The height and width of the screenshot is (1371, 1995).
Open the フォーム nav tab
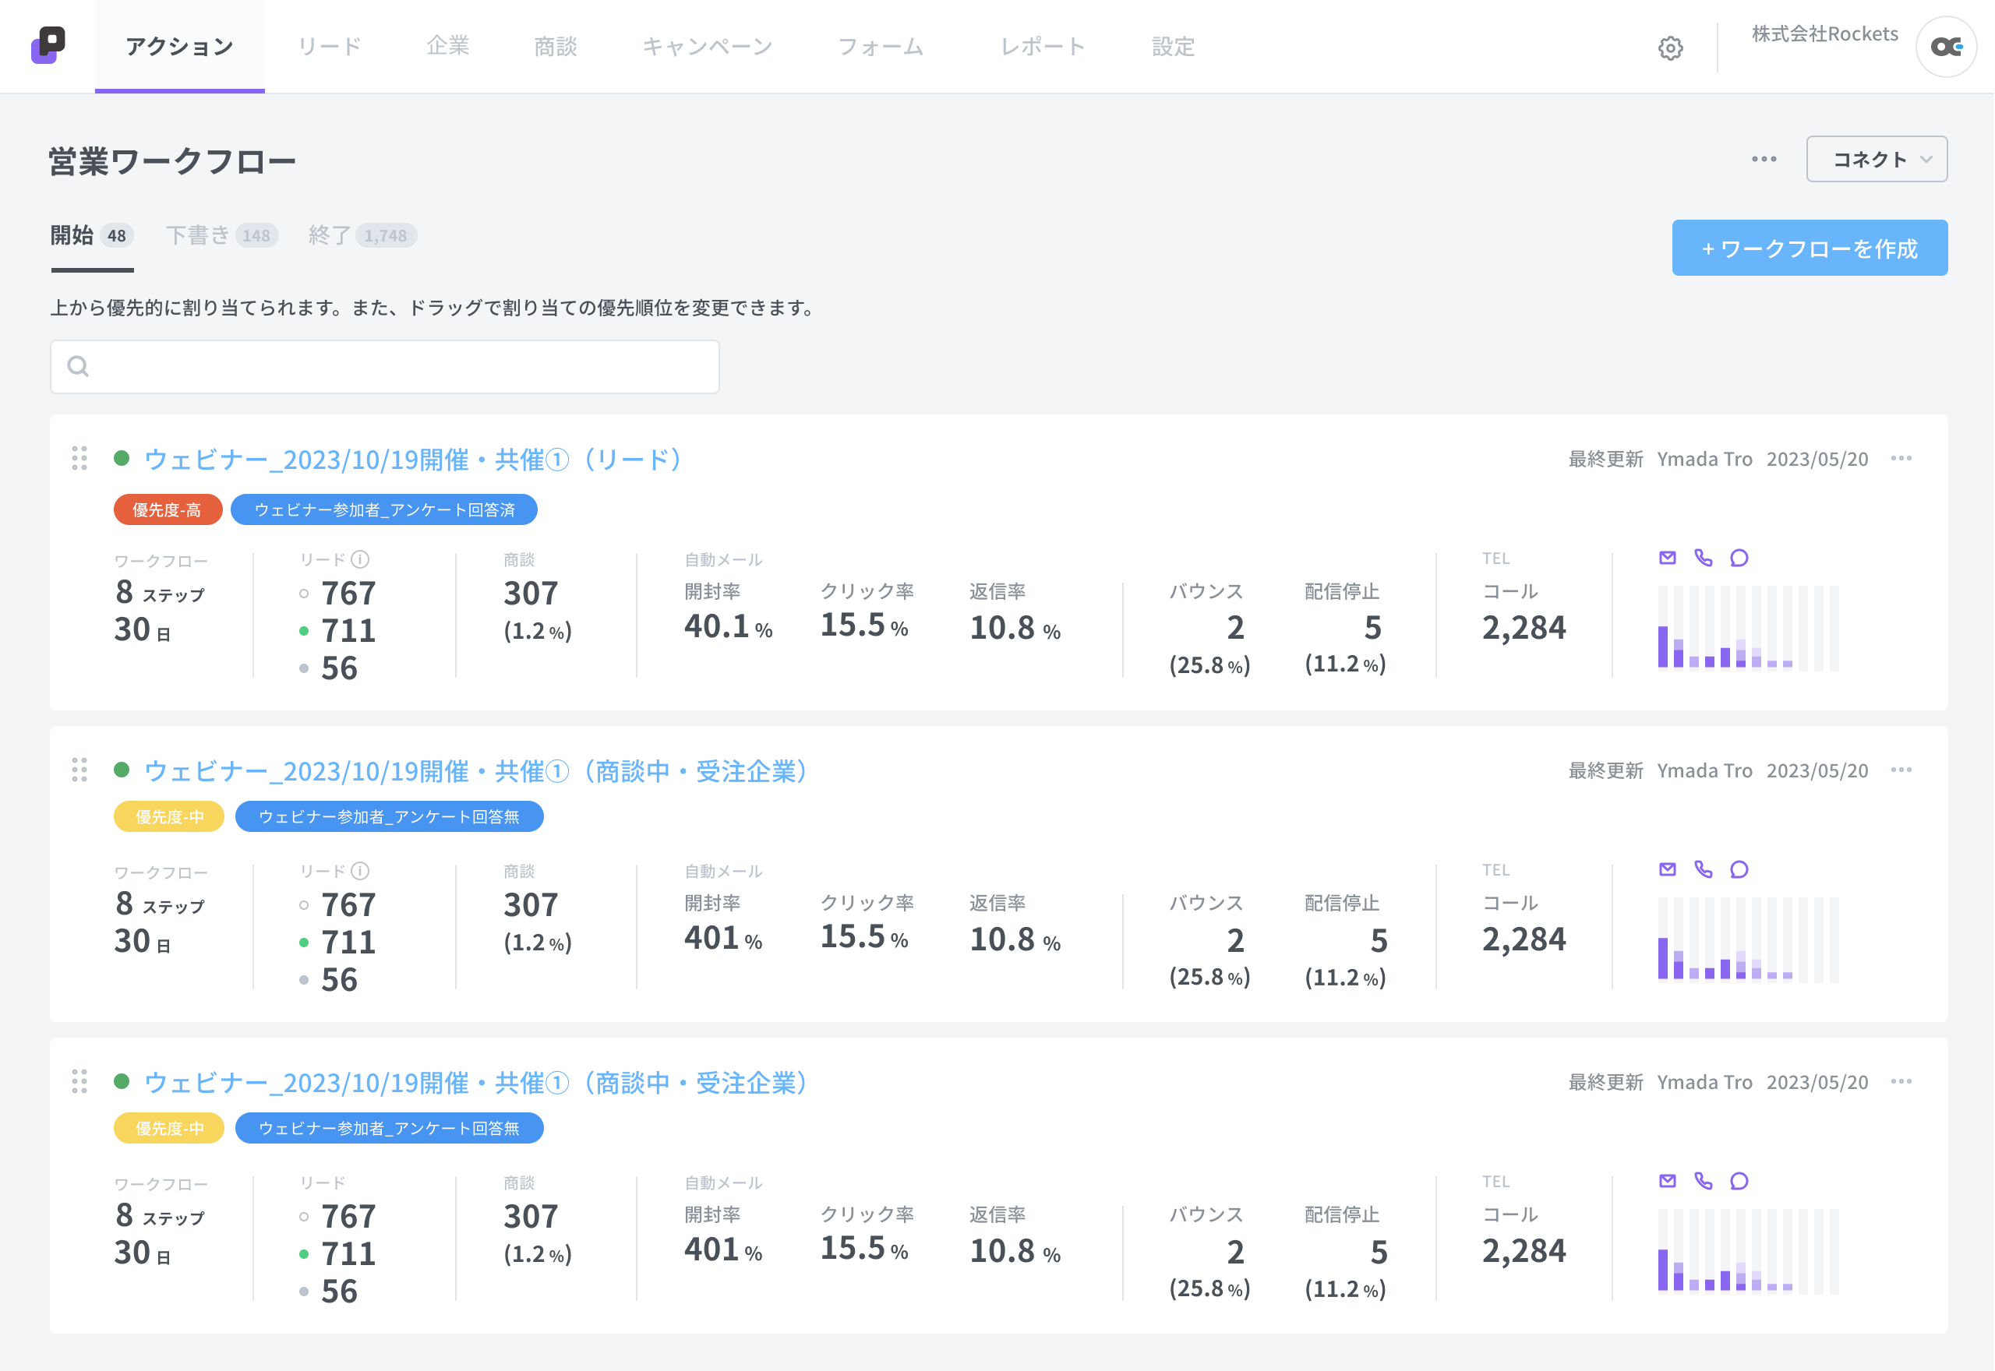point(881,47)
